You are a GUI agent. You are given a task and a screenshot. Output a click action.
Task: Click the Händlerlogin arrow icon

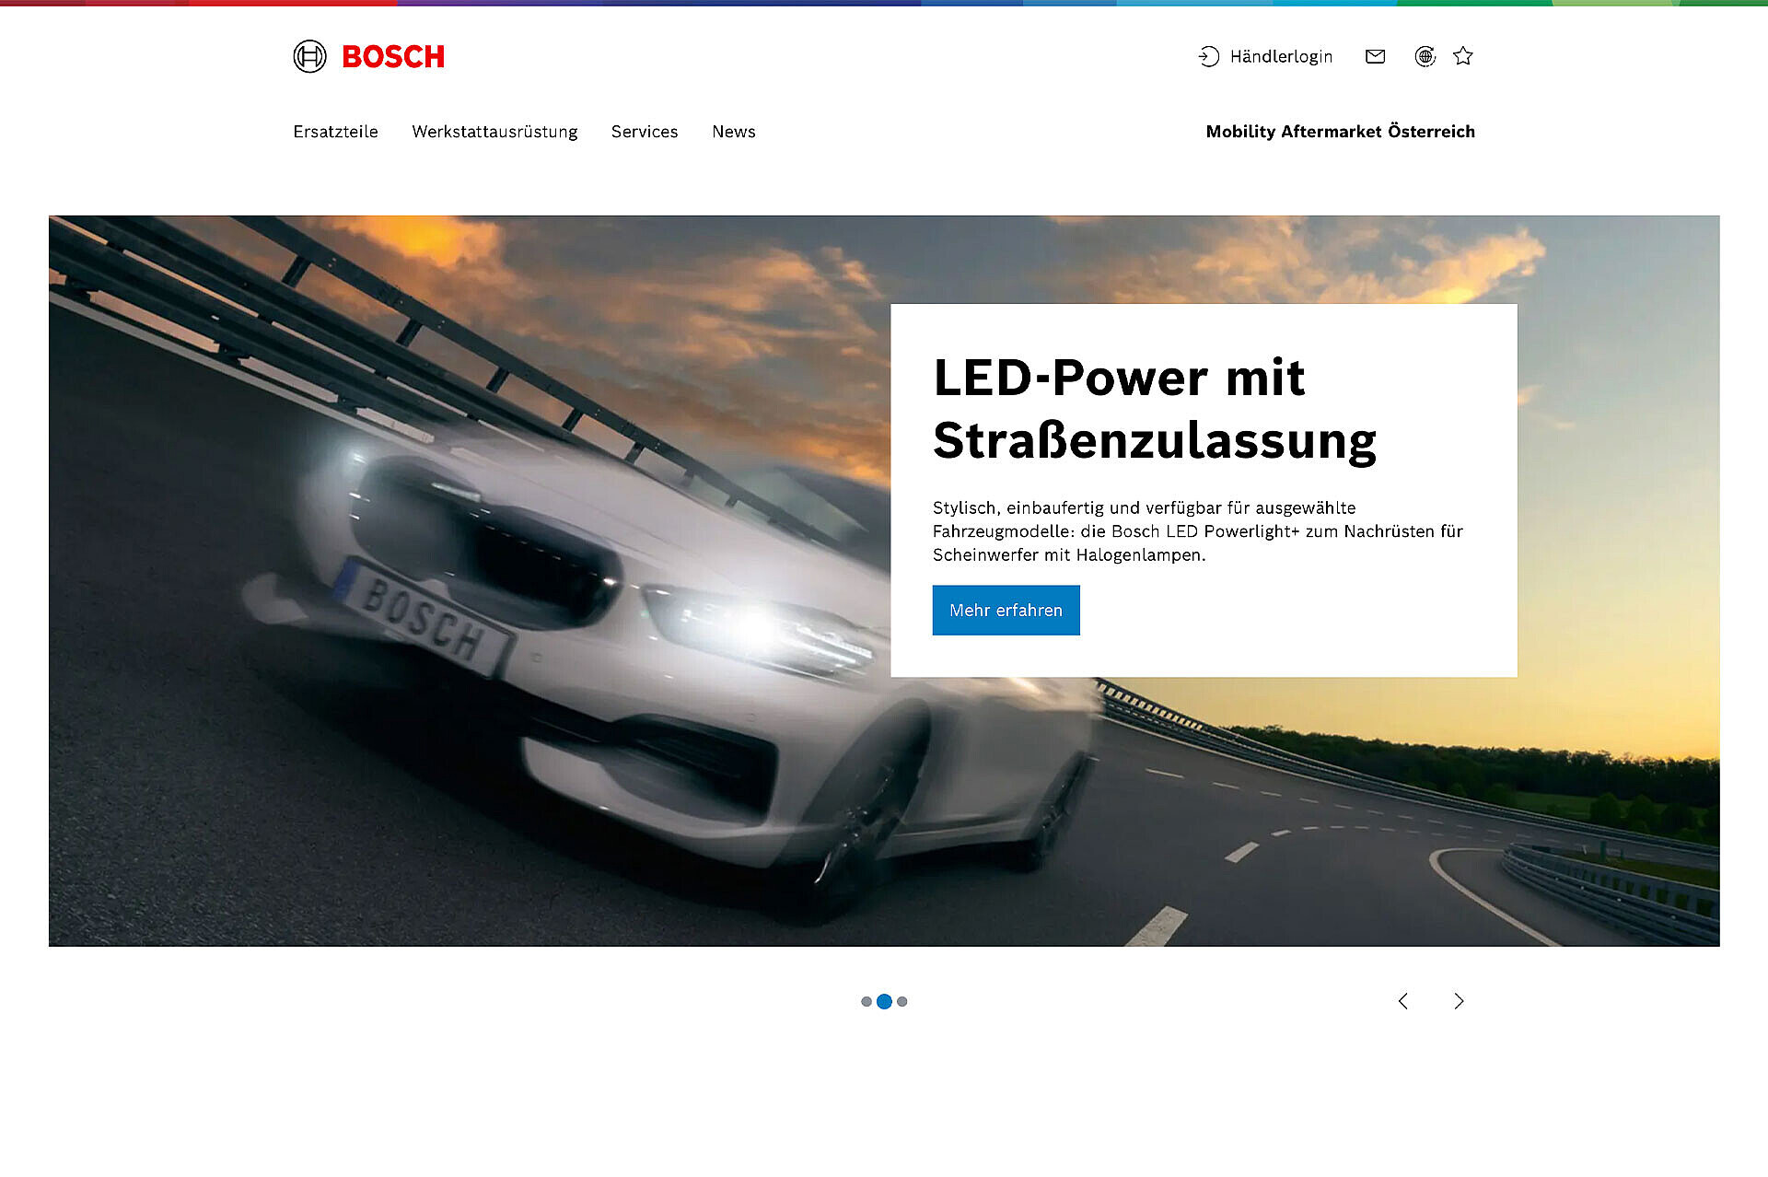(x=1208, y=56)
